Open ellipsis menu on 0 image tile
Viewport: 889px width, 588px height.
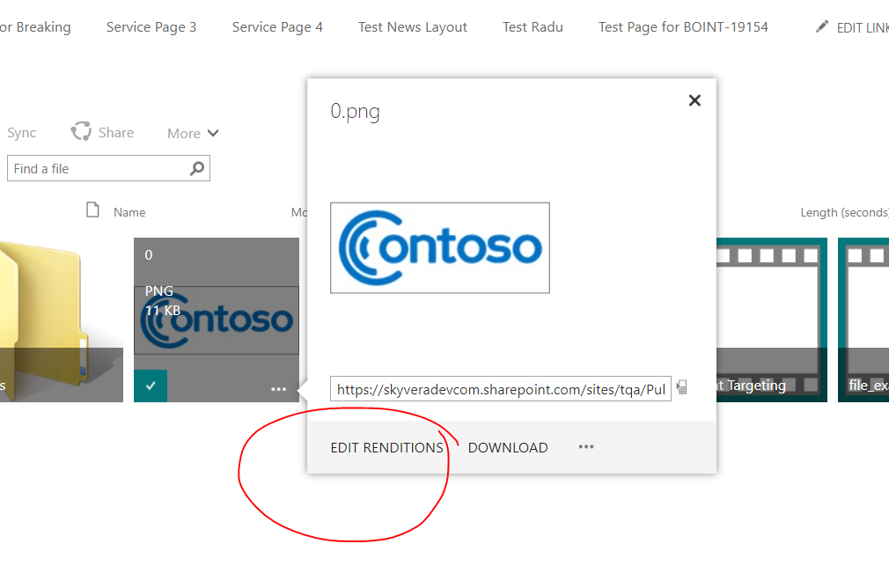tap(279, 389)
